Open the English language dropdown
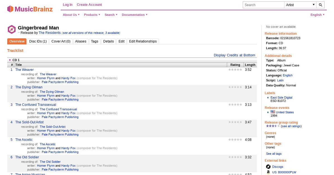 pos(318,15)
